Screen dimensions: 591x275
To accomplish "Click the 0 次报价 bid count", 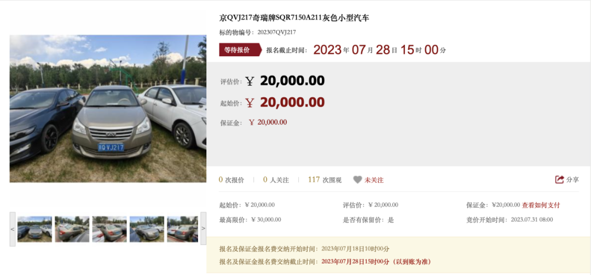I will pos(231,180).
